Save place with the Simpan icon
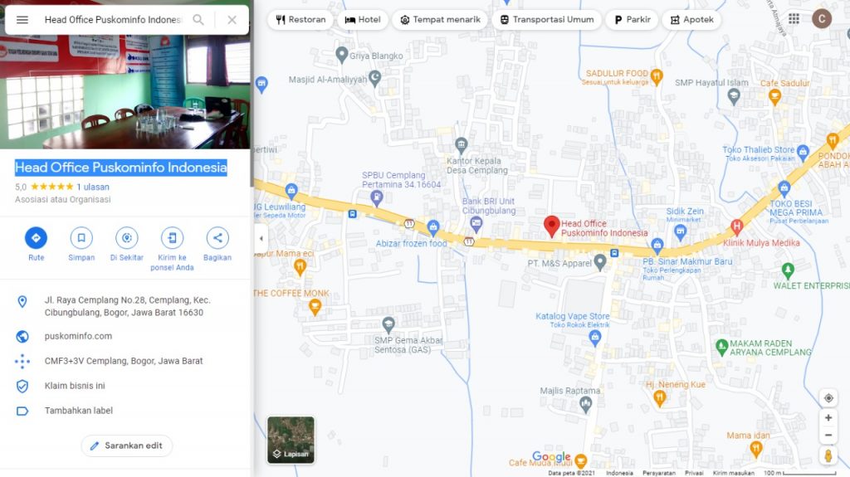850x477 pixels. point(81,237)
